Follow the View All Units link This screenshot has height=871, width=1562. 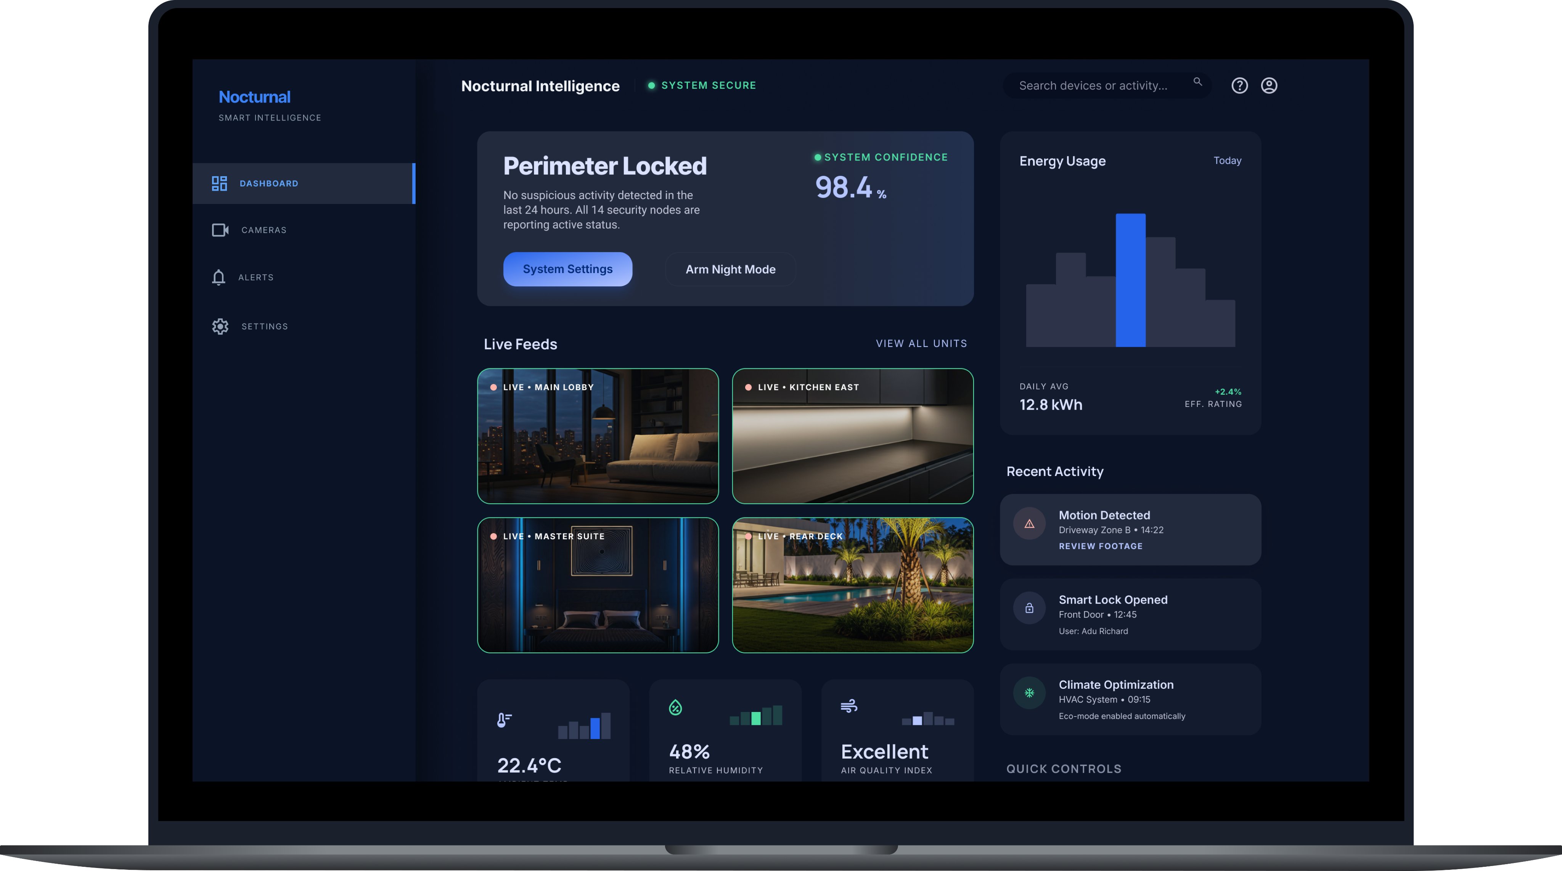pos(921,344)
